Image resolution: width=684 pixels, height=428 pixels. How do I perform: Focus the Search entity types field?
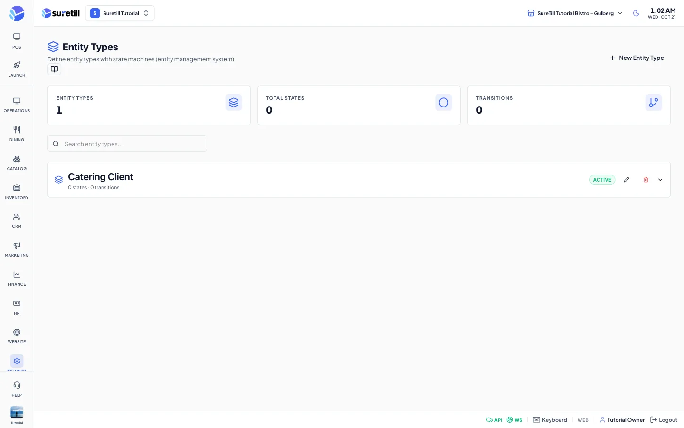[127, 144]
